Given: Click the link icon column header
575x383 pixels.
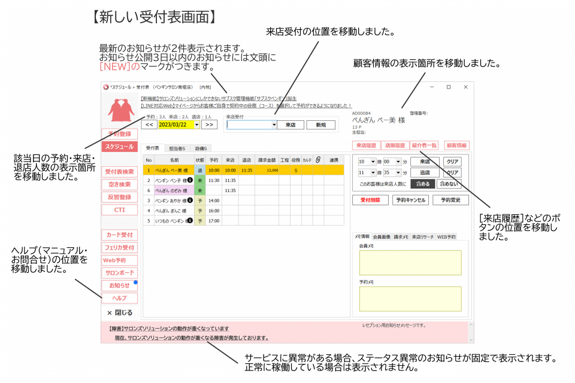Looking at the screenshot, I should point(318,160).
